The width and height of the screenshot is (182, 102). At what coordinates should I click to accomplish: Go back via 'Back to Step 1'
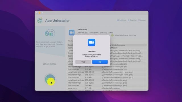pos(50,64)
